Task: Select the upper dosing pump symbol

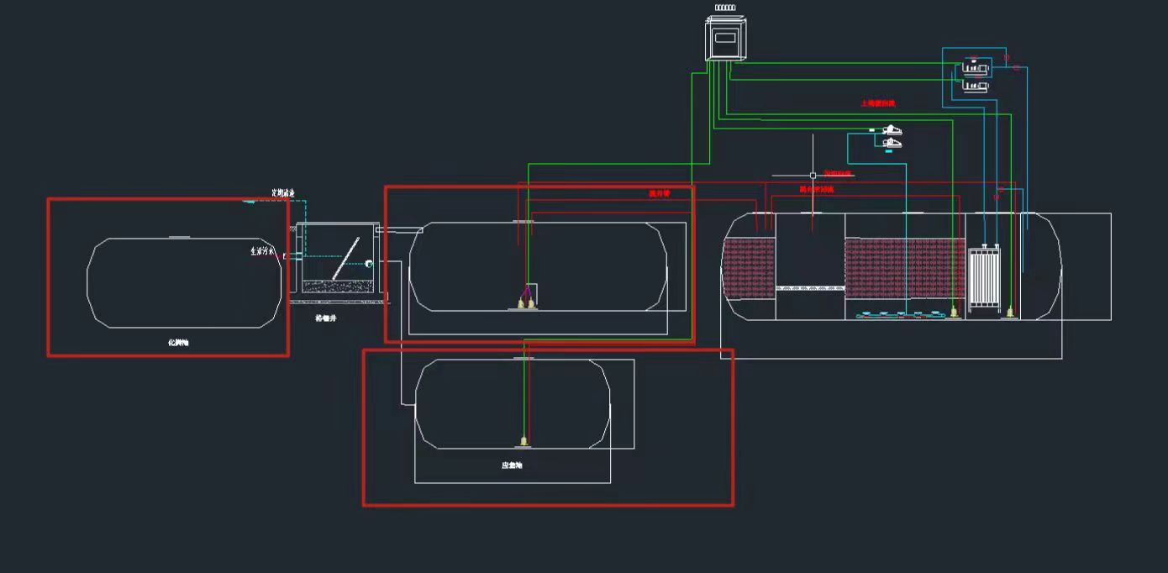Action: (x=892, y=130)
